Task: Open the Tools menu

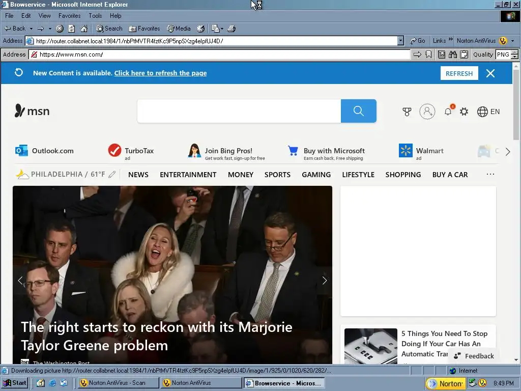Action: click(95, 16)
